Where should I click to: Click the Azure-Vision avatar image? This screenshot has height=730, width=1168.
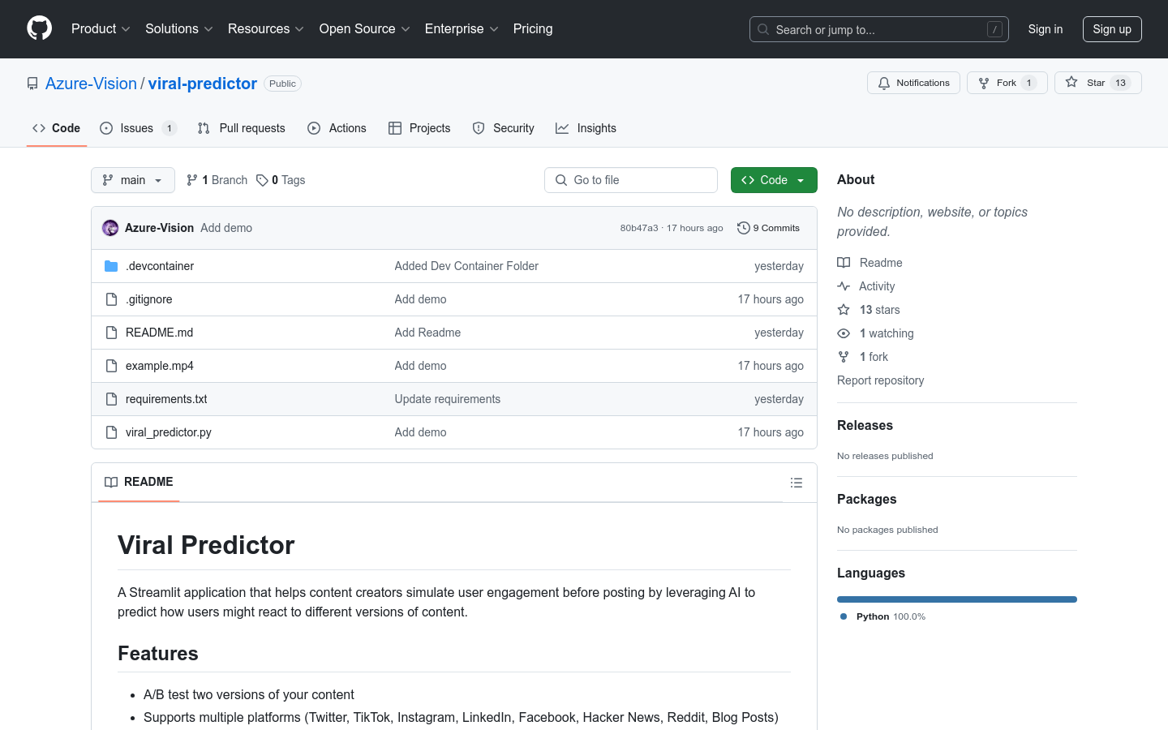[110, 228]
